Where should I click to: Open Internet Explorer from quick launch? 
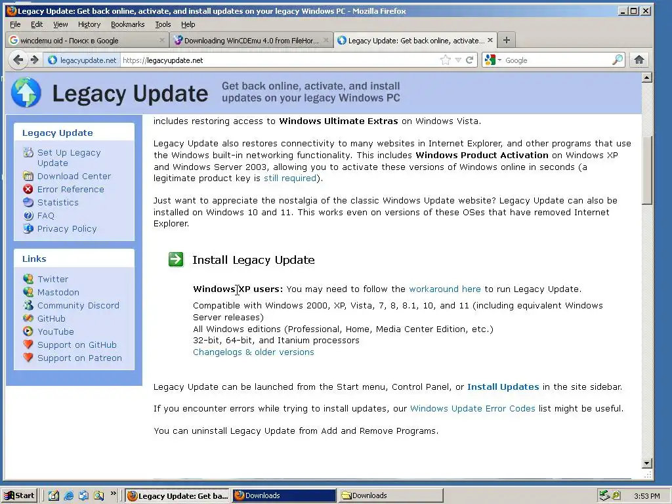68,495
